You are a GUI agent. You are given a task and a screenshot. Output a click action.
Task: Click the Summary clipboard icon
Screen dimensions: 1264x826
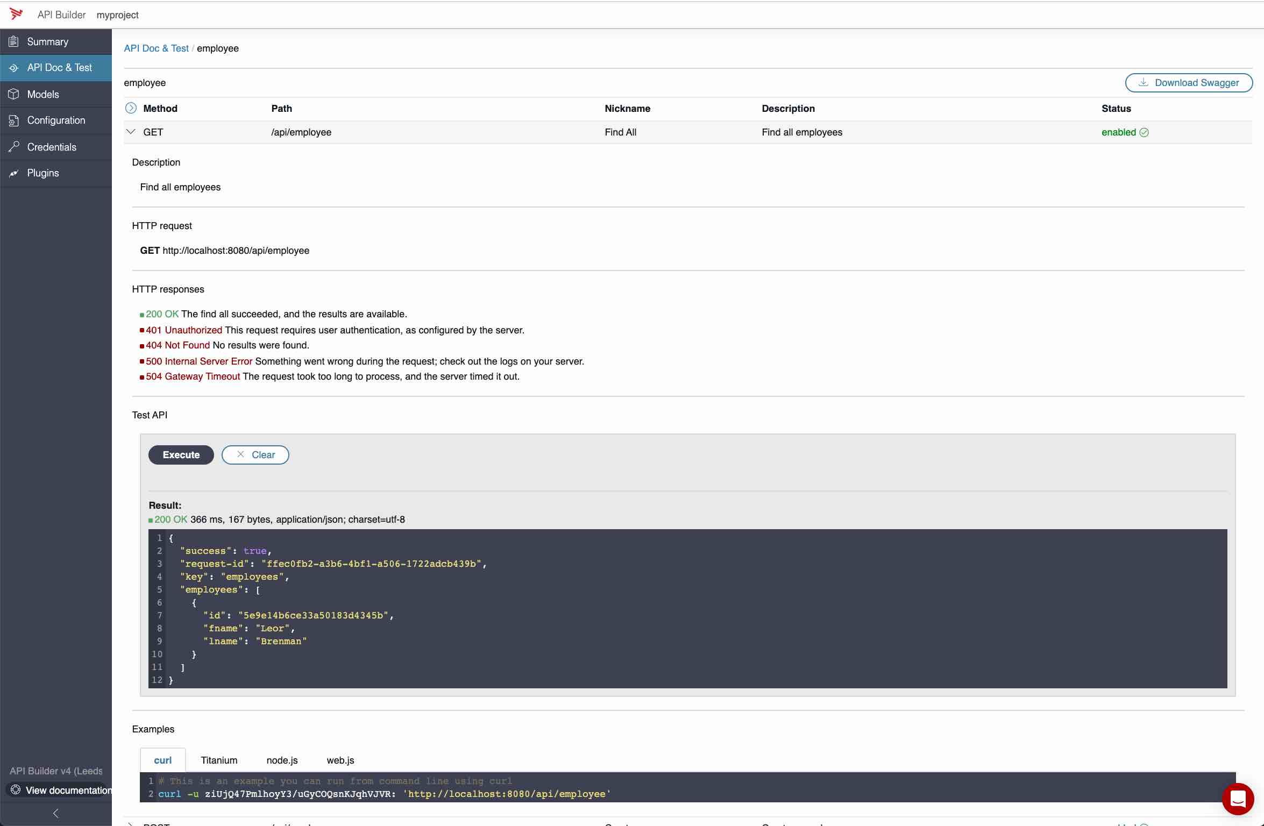[14, 41]
